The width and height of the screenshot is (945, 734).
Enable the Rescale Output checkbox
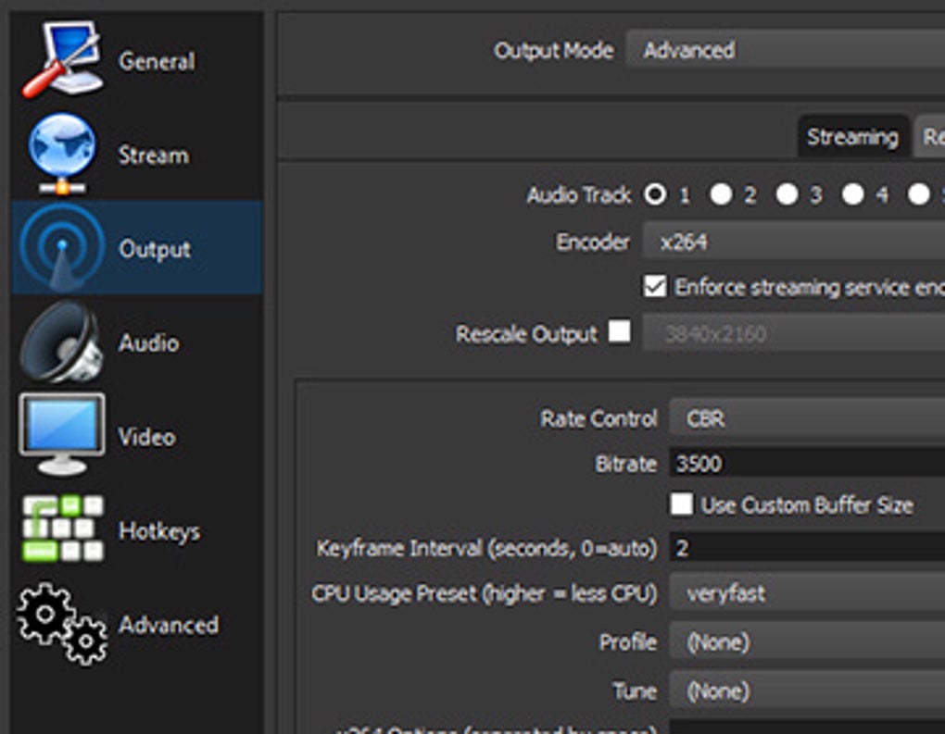(x=619, y=331)
